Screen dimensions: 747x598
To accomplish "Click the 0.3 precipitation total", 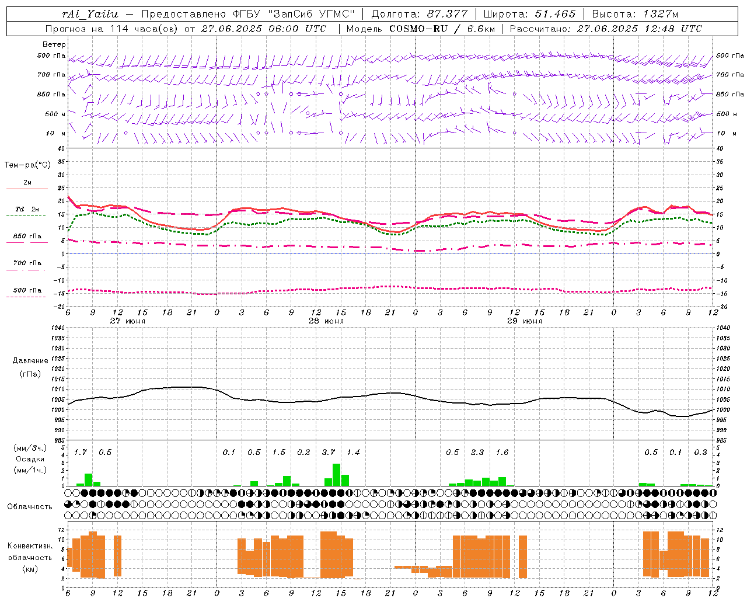I will [700, 452].
